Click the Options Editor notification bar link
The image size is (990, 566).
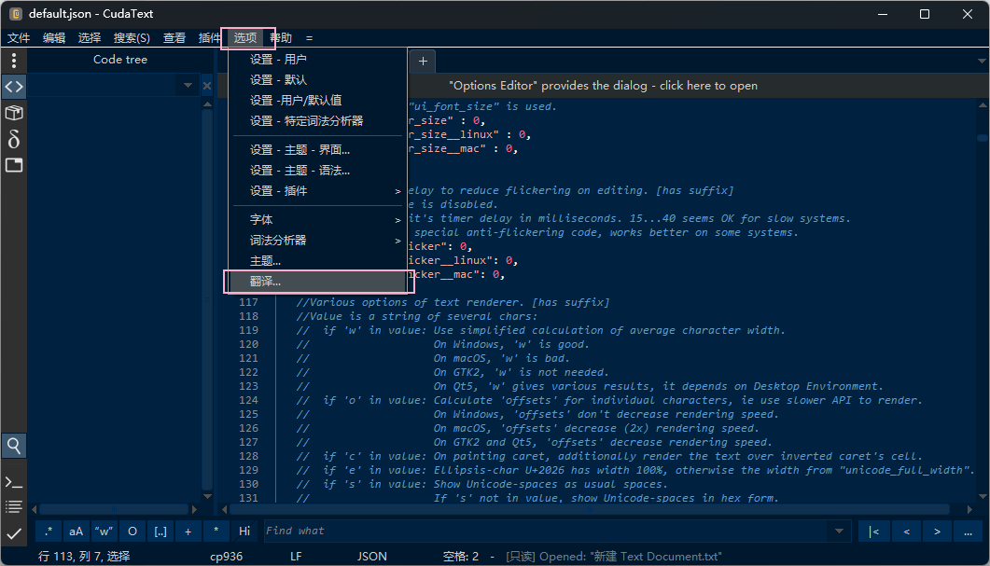(x=603, y=86)
